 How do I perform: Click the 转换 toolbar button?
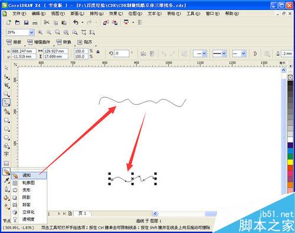coord(64,42)
